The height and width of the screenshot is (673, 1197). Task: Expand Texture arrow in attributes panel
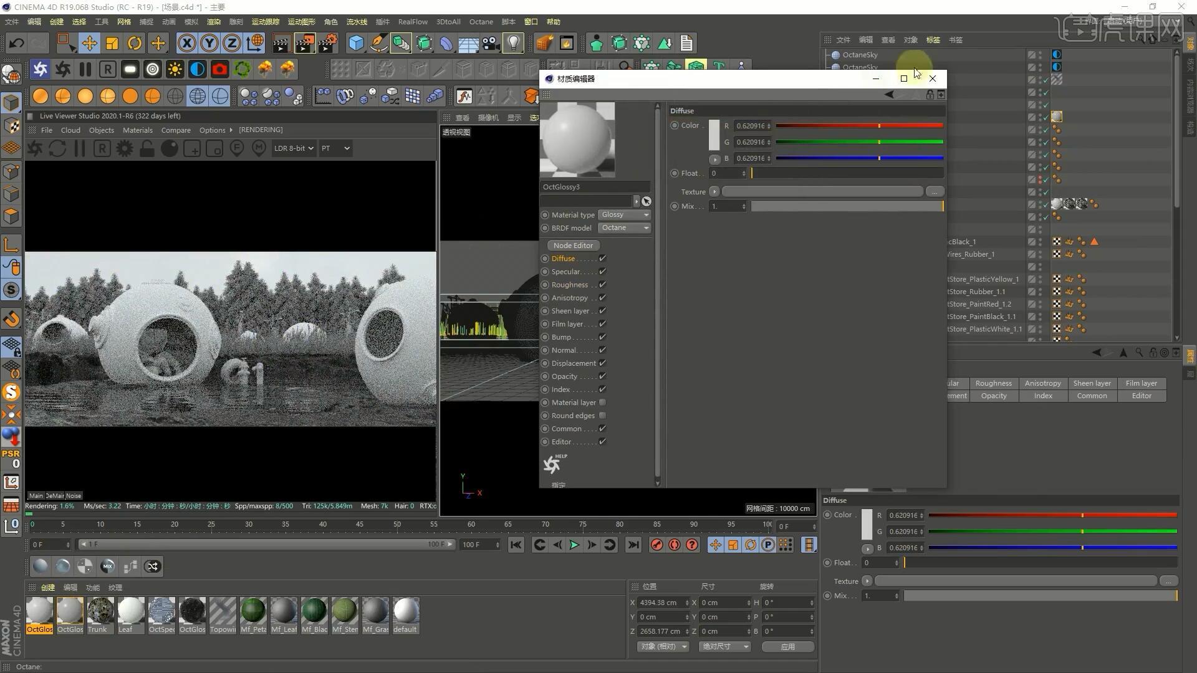(x=867, y=581)
